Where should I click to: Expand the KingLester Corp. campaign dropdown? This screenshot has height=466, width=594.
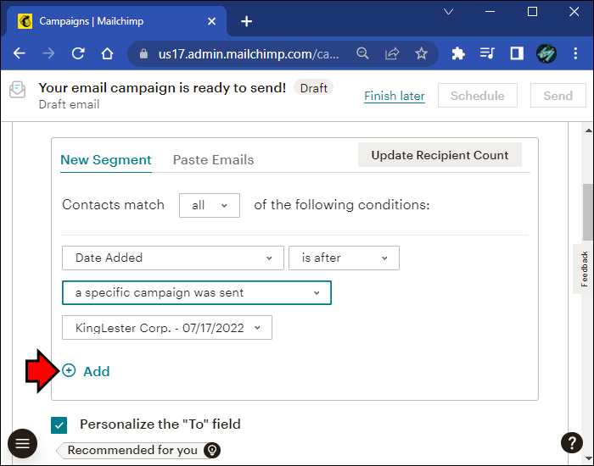(x=167, y=328)
